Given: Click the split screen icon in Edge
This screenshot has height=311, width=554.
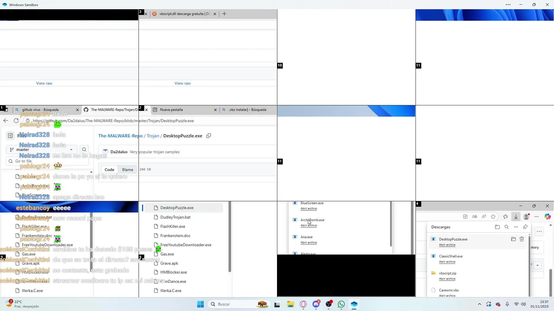Looking at the screenshot, I should coord(465,217).
